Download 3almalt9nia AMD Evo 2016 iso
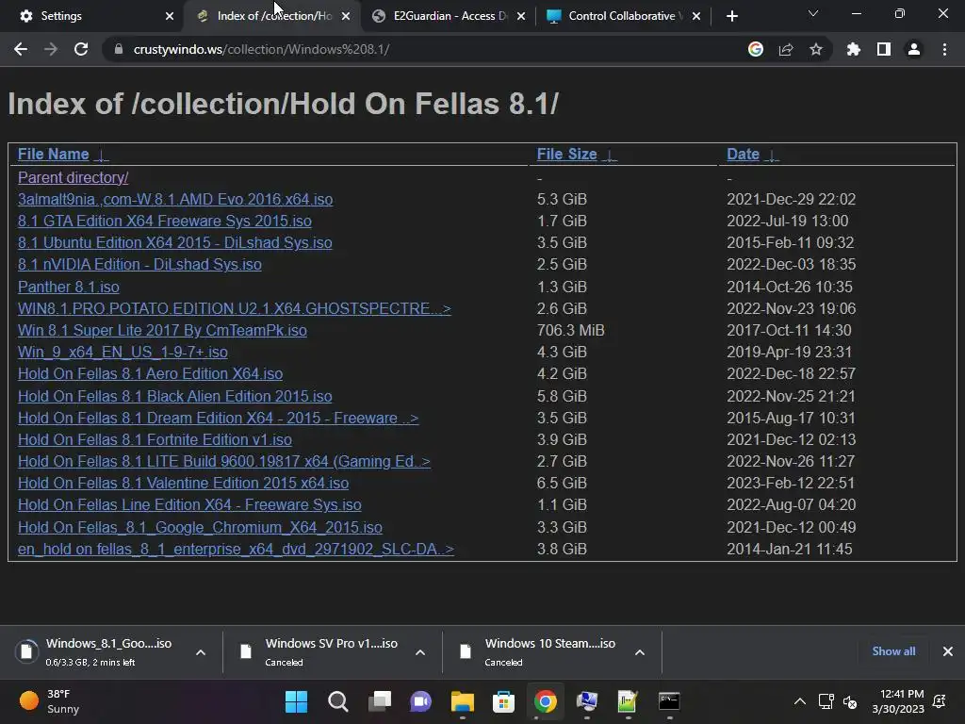Viewport: 965px width, 724px height. click(x=175, y=200)
